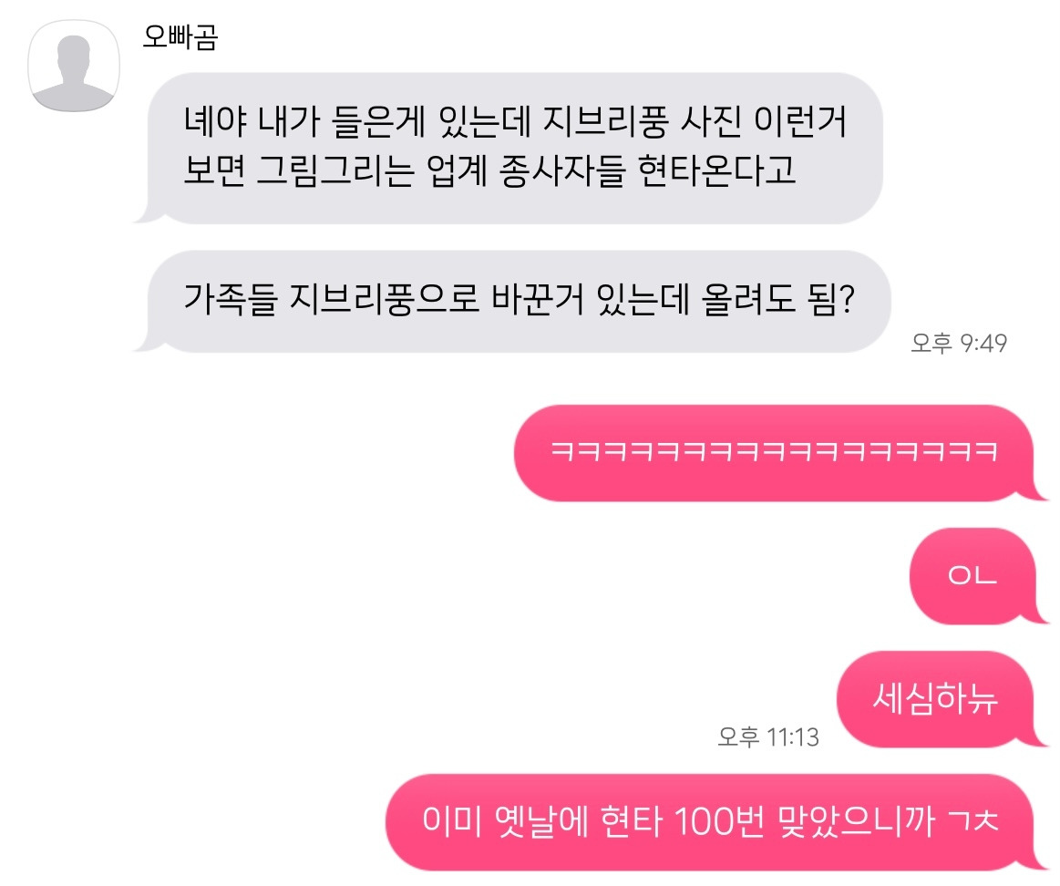Click 맞았으니까 in the last pink bubble
Image resolution: width=1060 pixels, height=886 pixels.
(x=856, y=821)
